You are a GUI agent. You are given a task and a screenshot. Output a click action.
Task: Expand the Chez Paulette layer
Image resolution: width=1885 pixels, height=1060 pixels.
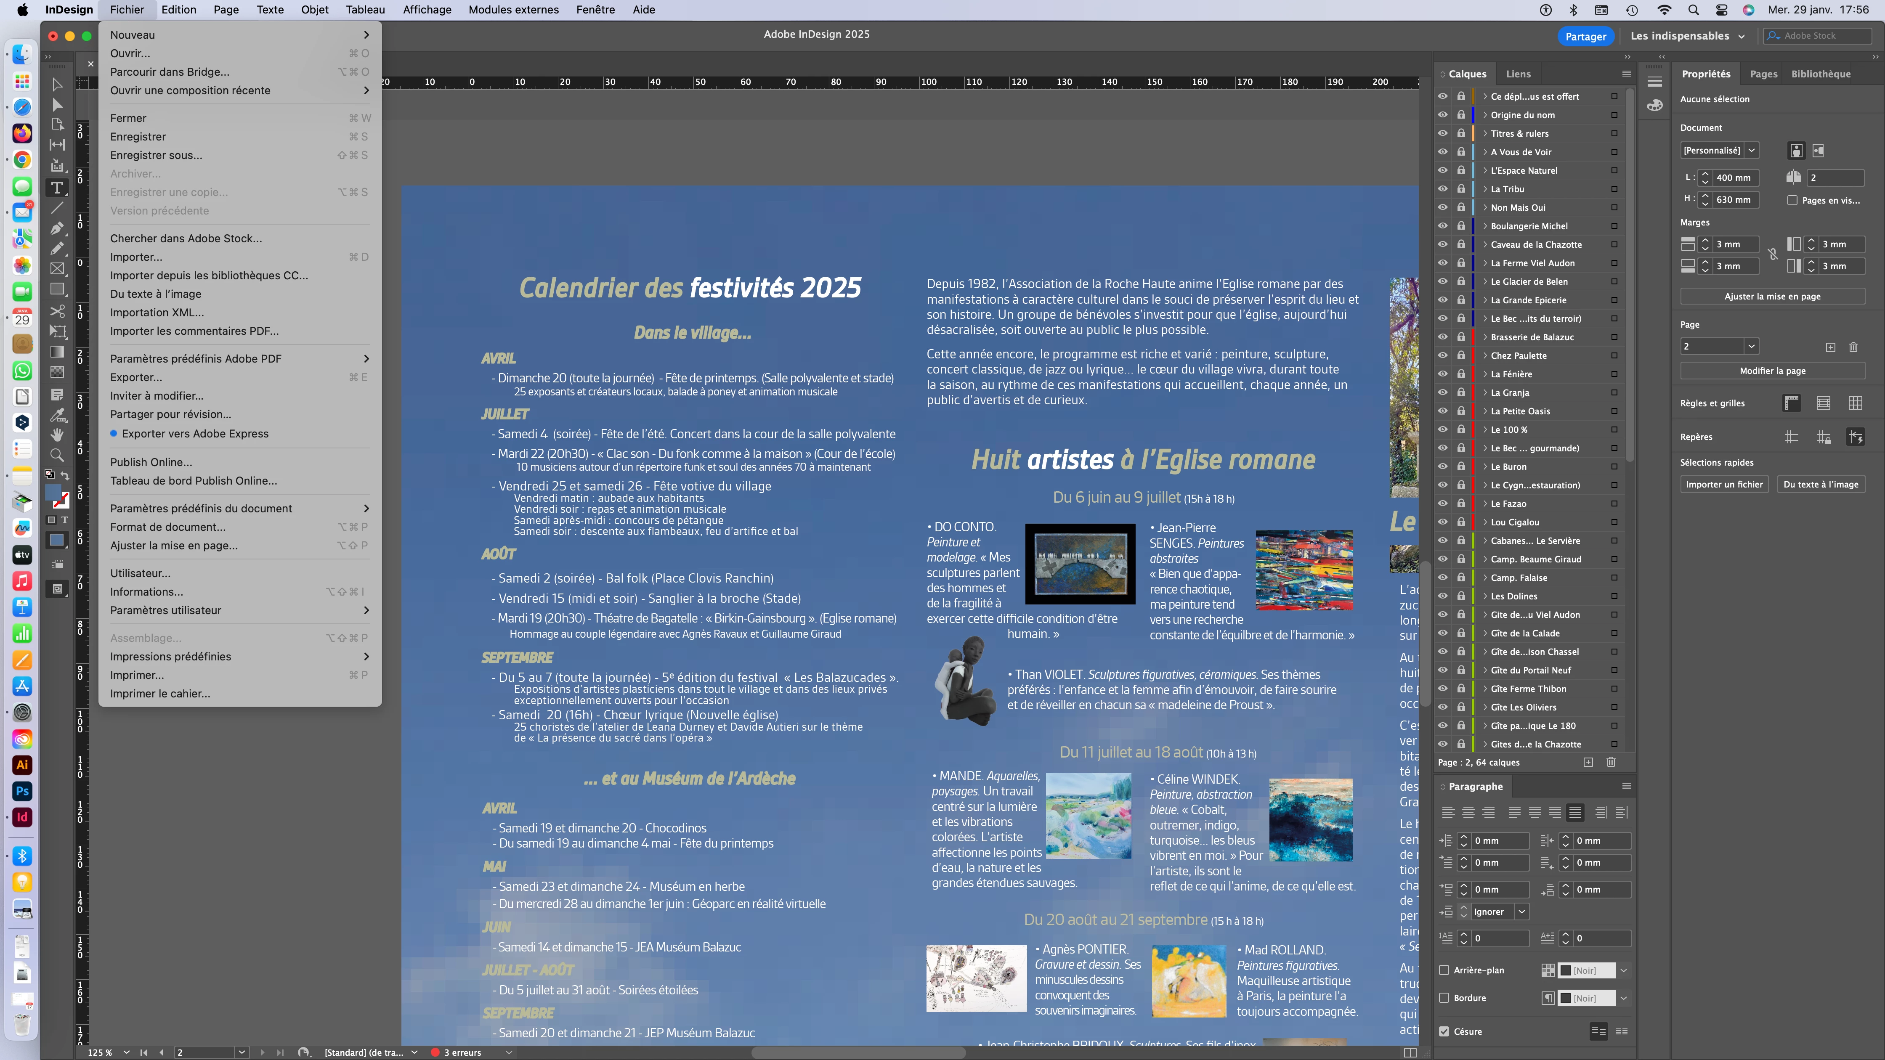point(1485,355)
